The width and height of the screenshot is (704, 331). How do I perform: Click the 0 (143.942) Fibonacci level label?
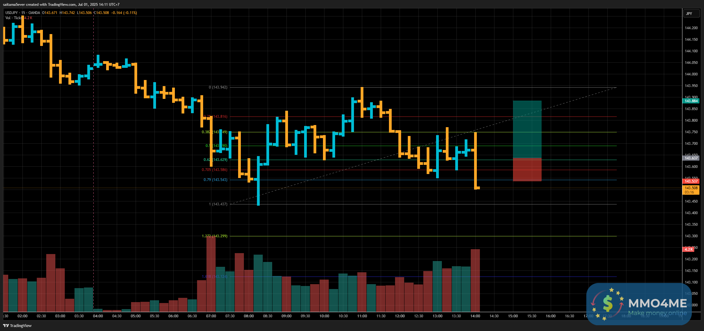[218, 87]
